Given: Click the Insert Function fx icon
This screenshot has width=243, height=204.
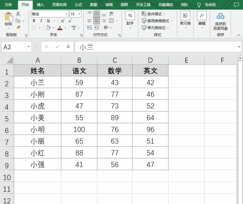Looking at the screenshot, I should pos(68,47).
